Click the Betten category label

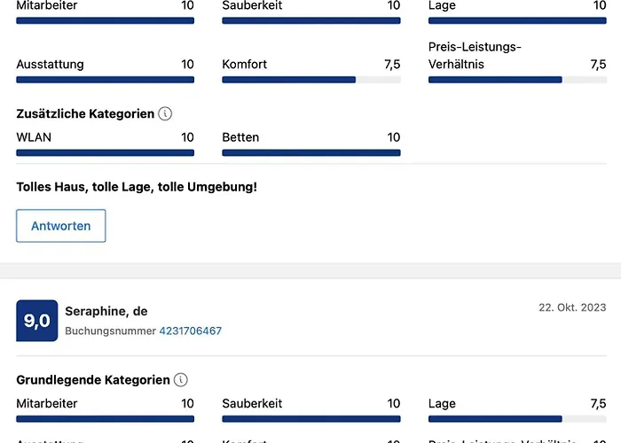pyautogui.click(x=240, y=137)
